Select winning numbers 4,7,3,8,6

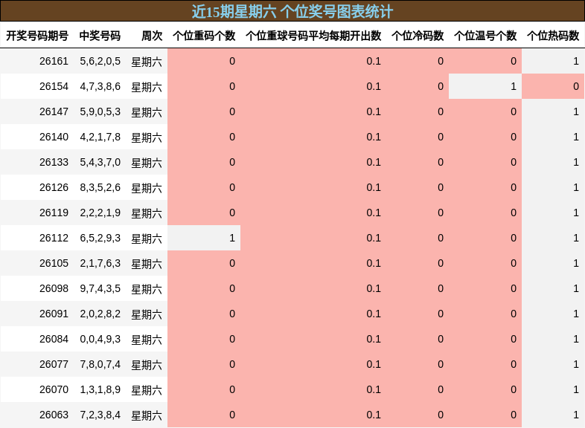click(100, 86)
